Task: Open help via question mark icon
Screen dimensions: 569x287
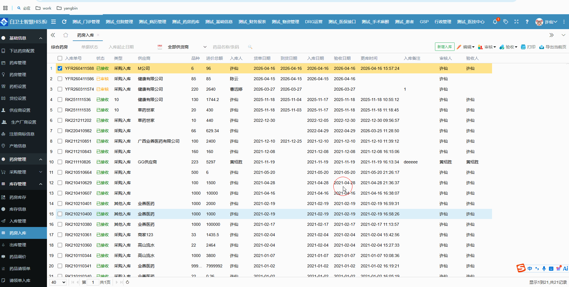Action: click(527, 22)
